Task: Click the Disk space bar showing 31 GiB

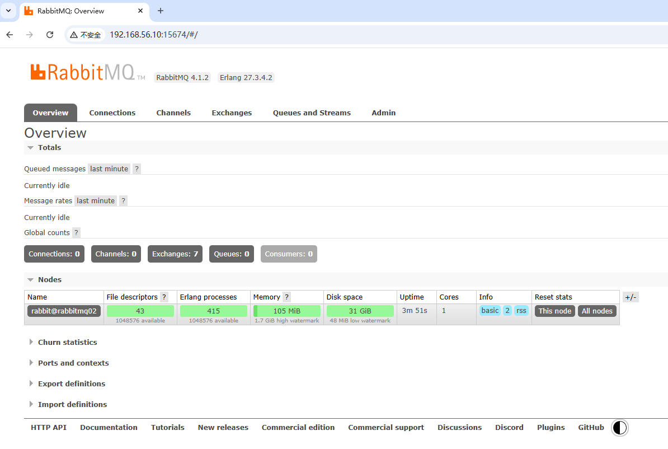Action: (x=360, y=311)
